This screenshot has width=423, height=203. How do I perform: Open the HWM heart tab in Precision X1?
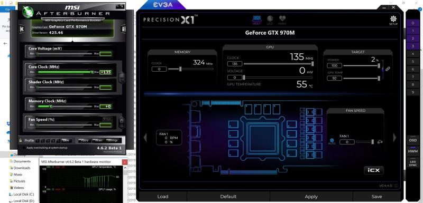point(282,20)
